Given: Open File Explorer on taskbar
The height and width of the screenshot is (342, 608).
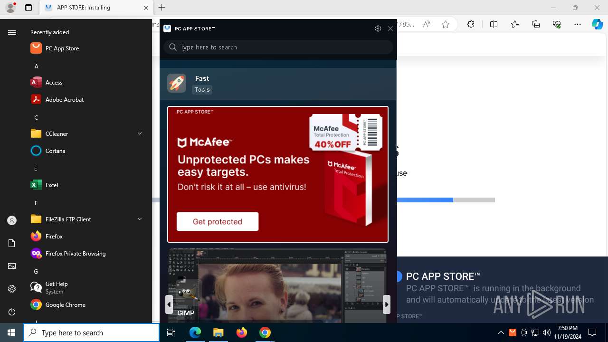Looking at the screenshot, I should click(x=218, y=332).
